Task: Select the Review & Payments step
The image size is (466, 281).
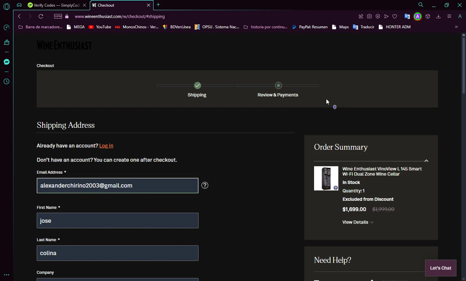Action: [x=278, y=90]
